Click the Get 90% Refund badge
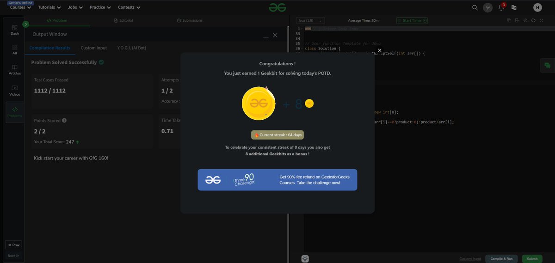This screenshot has height=263, width=555. [20, 3]
